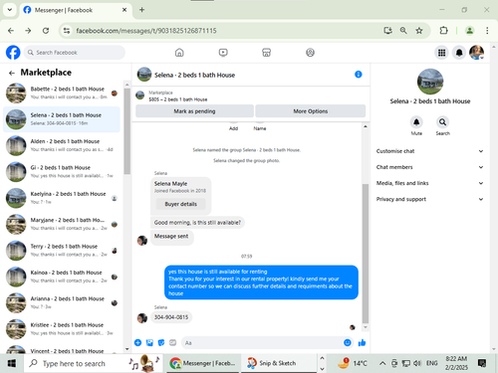498x373 pixels.
Task: Expand the Privacy and support section
Action: 429,199
